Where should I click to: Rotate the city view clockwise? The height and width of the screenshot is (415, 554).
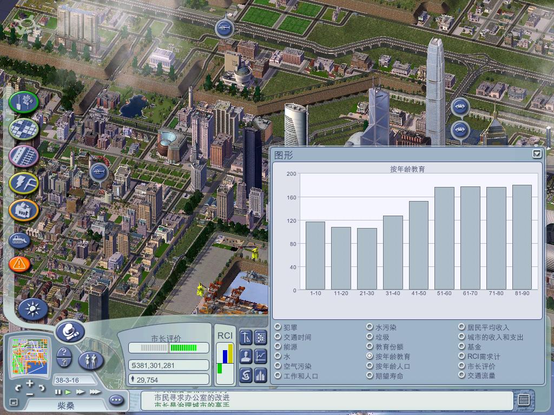(42, 388)
